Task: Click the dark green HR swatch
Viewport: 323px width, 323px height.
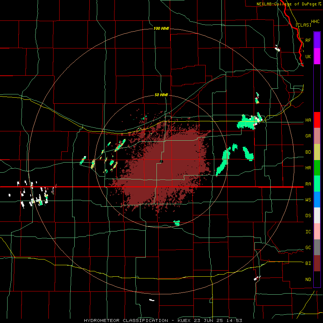Action: pyautogui.click(x=317, y=168)
